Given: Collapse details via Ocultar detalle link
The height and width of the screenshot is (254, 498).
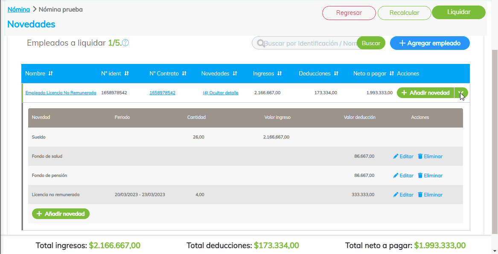Looking at the screenshot, I should (221, 93).
